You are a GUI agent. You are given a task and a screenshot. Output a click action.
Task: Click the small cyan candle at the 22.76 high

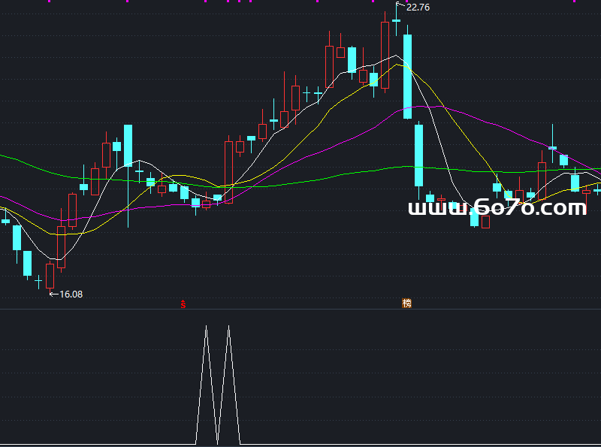click(x=396, y=20)
